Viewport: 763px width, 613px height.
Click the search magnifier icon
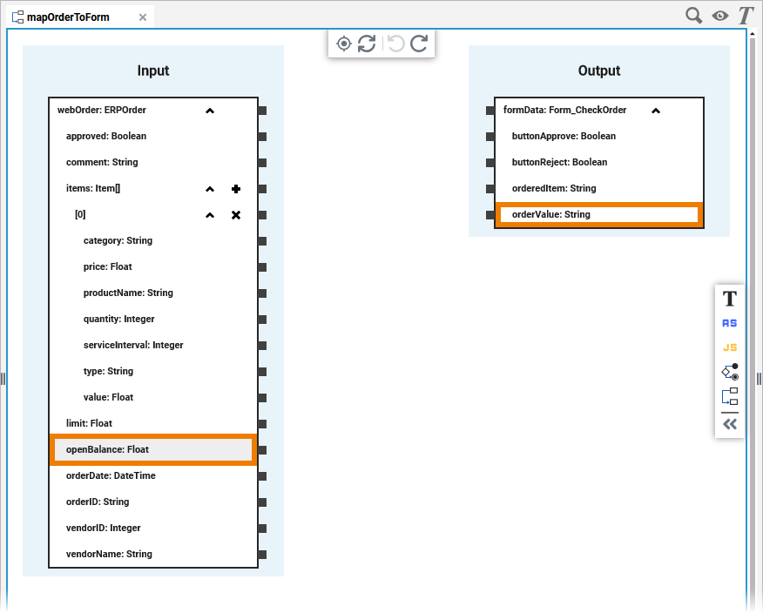(694, 16)
